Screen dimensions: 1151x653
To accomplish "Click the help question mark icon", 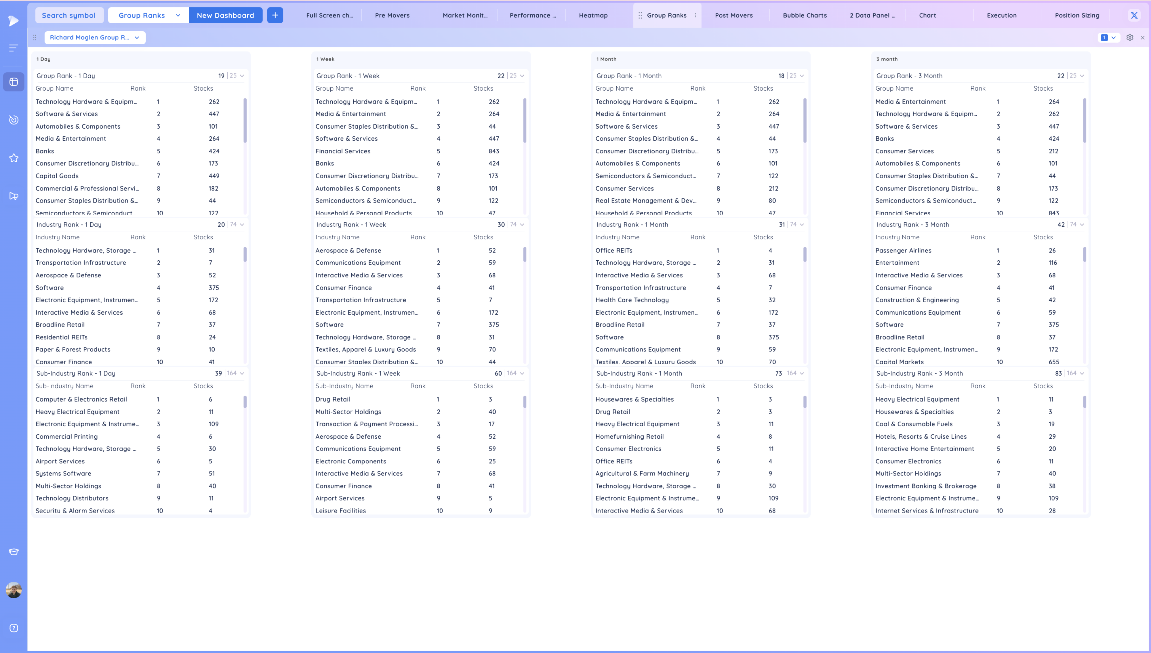I will pos(14,628).
